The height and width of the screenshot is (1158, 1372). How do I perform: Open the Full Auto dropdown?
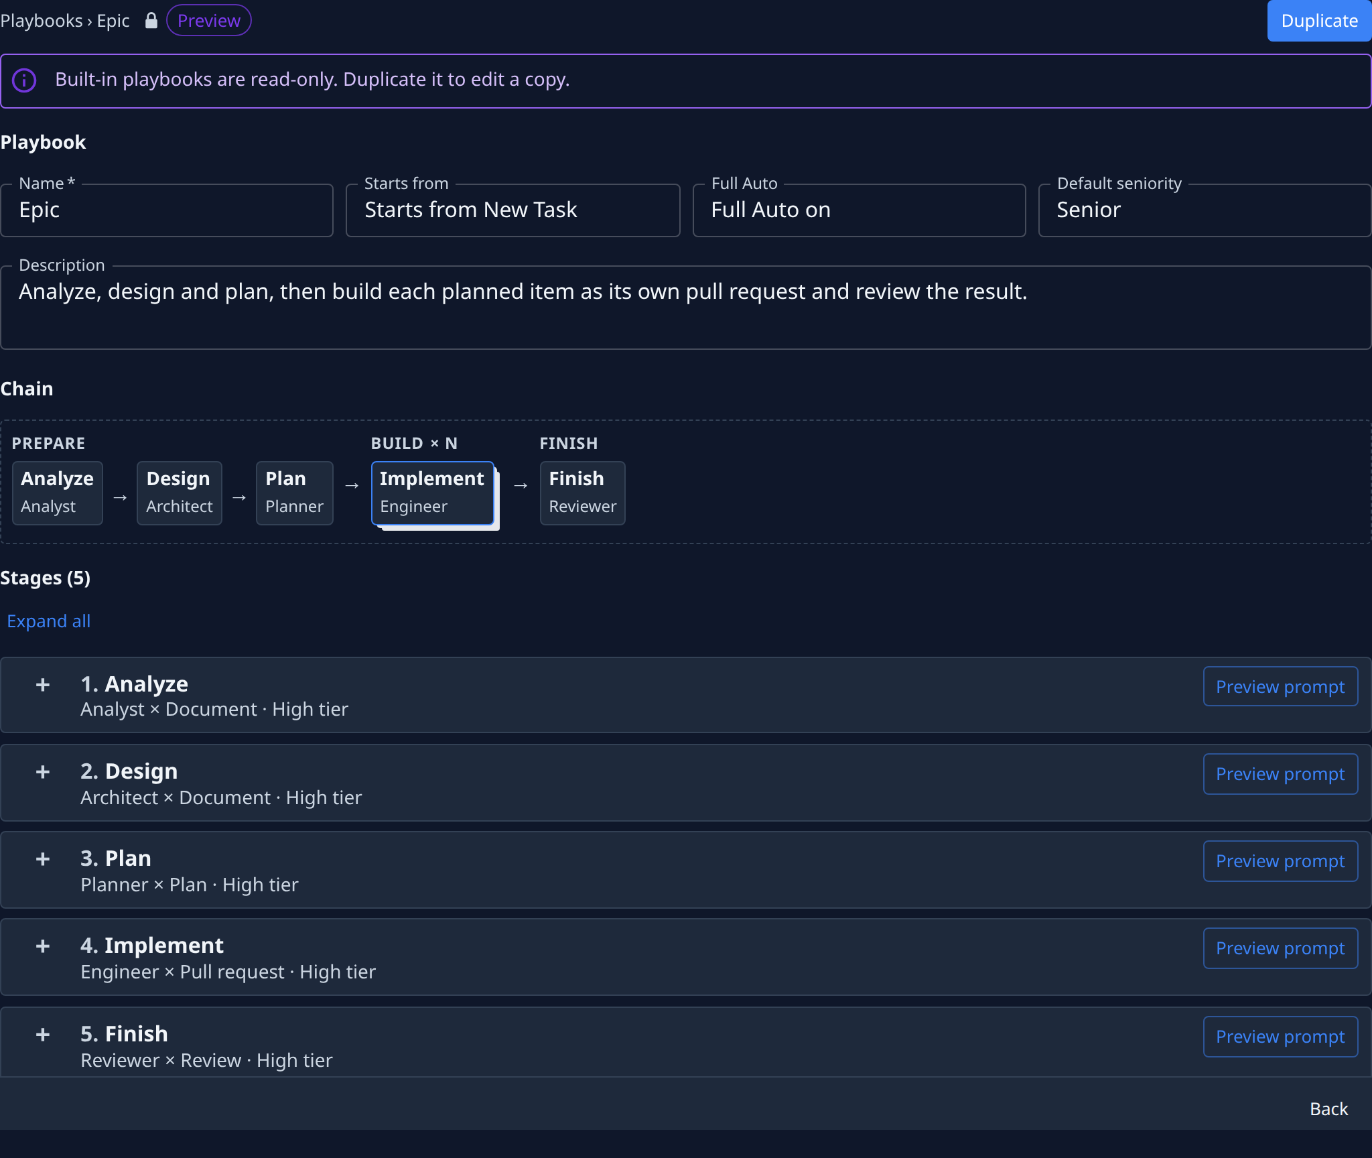tap(859, 210)
